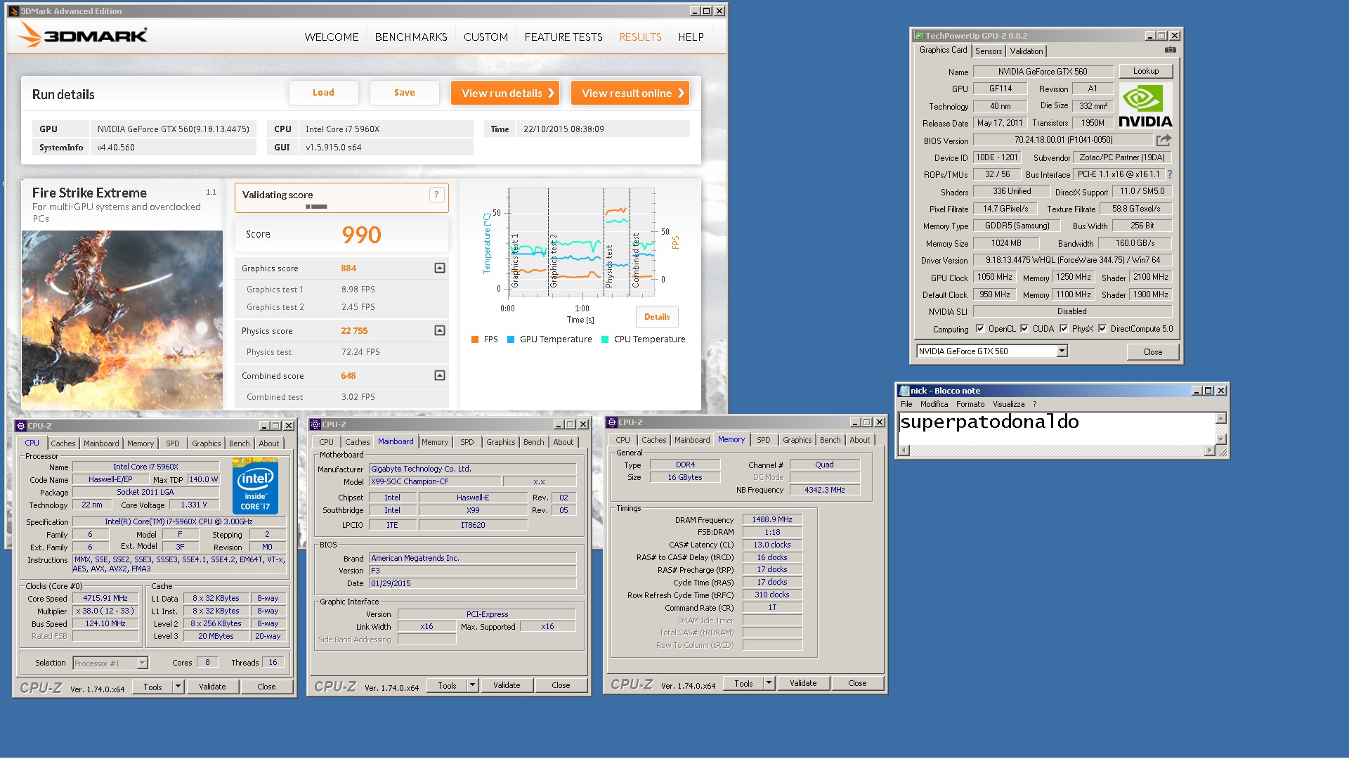The width and height of the screenshot is (1349, 759).
Task: Toggle the OpenCL checkbox in GPU-Z
Action: pos(980,328)
